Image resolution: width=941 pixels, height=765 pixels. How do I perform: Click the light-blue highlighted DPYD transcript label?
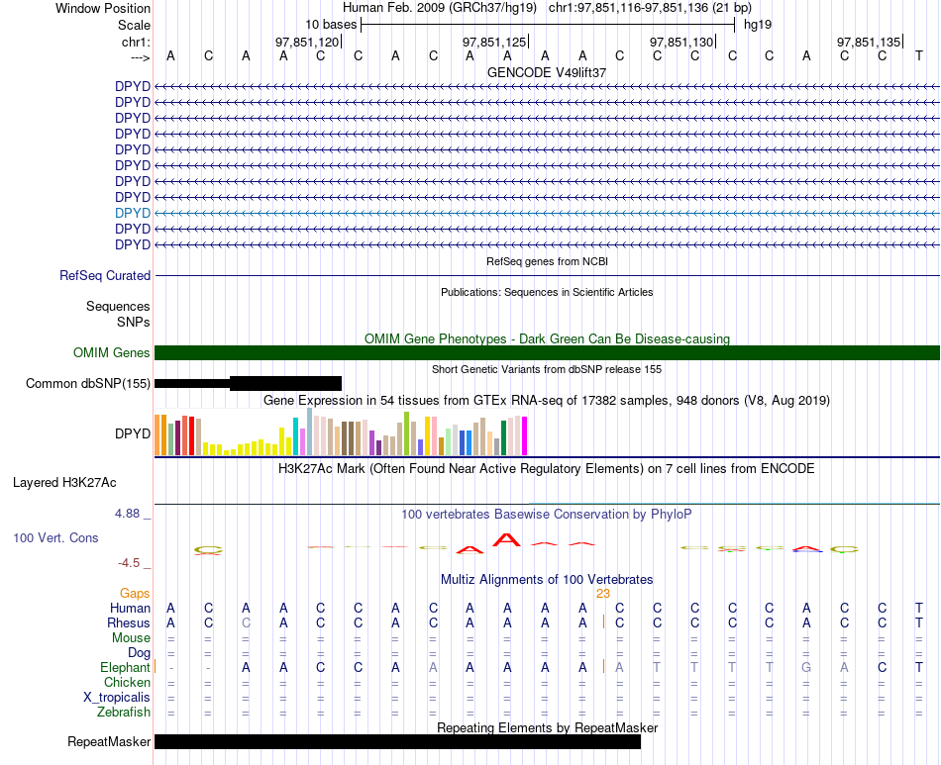click(x=133, y=213)
